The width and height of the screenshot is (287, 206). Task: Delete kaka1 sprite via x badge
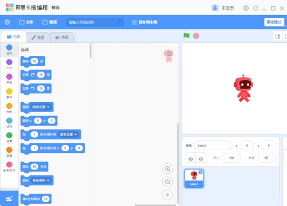(x=200, y=172)
